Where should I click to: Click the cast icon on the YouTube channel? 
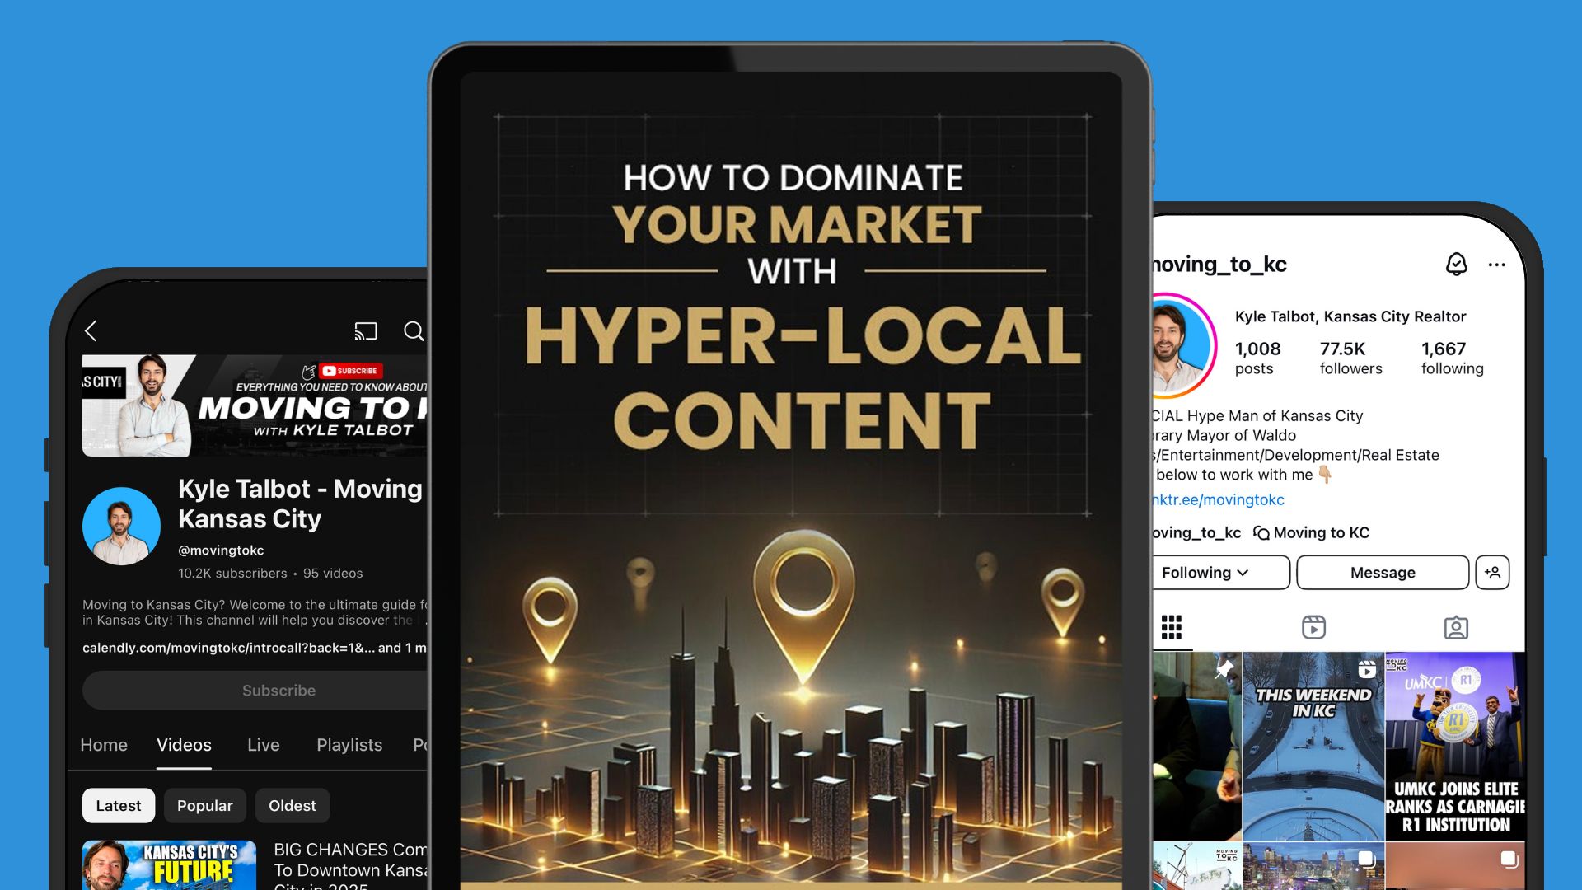tap(366, 331)
